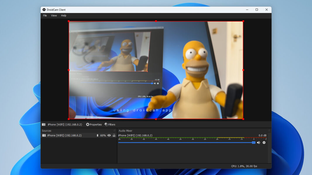Image resolution: width=312 pixels, height=175 pixels.
Task: Open source Properties with the gear button
Action: pos(94,125)
